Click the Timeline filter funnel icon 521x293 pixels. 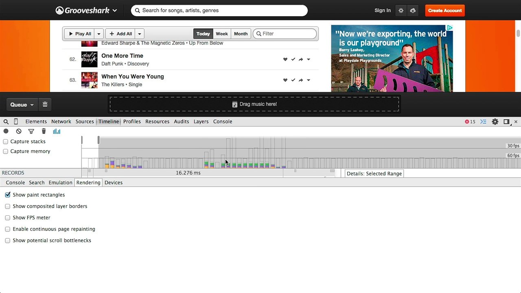31,131
